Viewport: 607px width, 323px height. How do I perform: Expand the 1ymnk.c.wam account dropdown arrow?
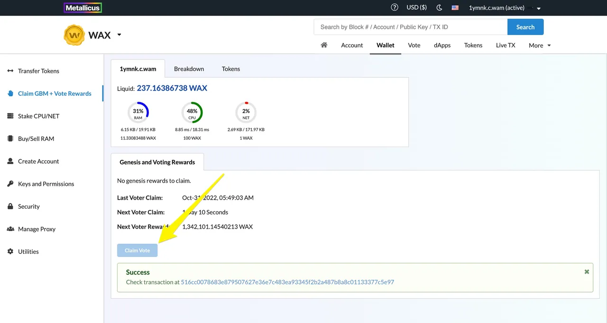(x=539, y=8)
